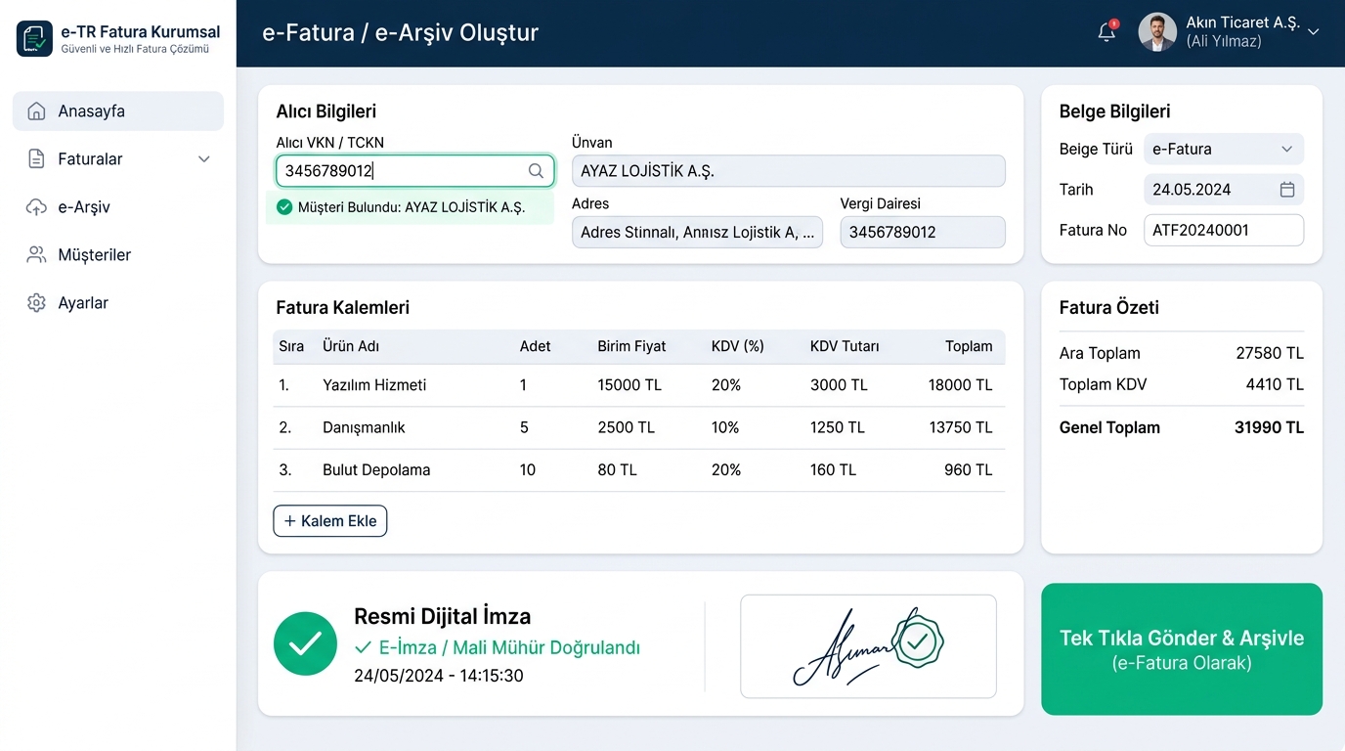Search customer with magnifier icon
The image size is (1345, 751).
click(536, 171)
